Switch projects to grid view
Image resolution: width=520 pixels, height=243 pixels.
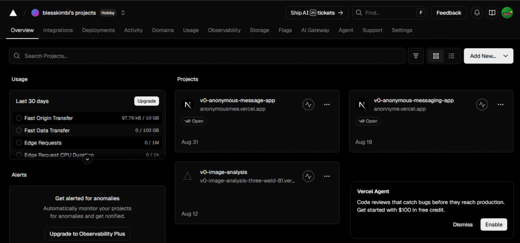click(x=436, y=56)
